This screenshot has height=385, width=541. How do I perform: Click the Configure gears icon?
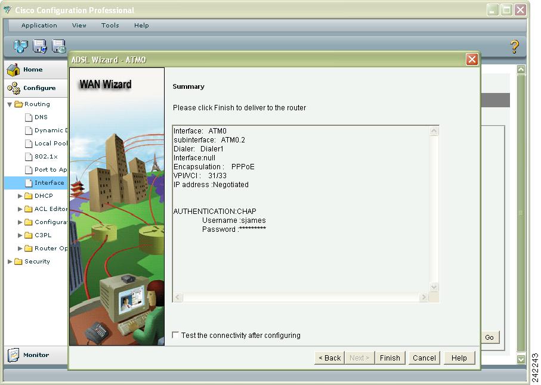pos(14,88)
